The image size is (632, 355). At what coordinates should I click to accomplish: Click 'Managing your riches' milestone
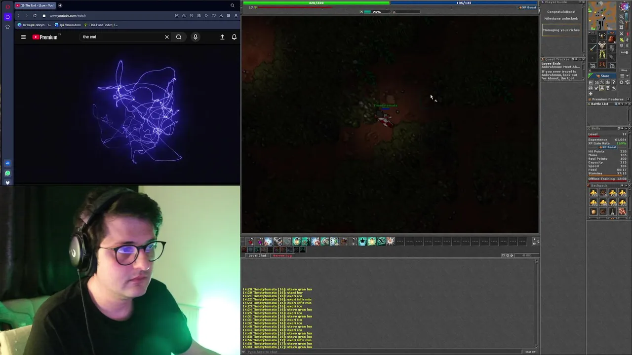click(x=561, y=30)
